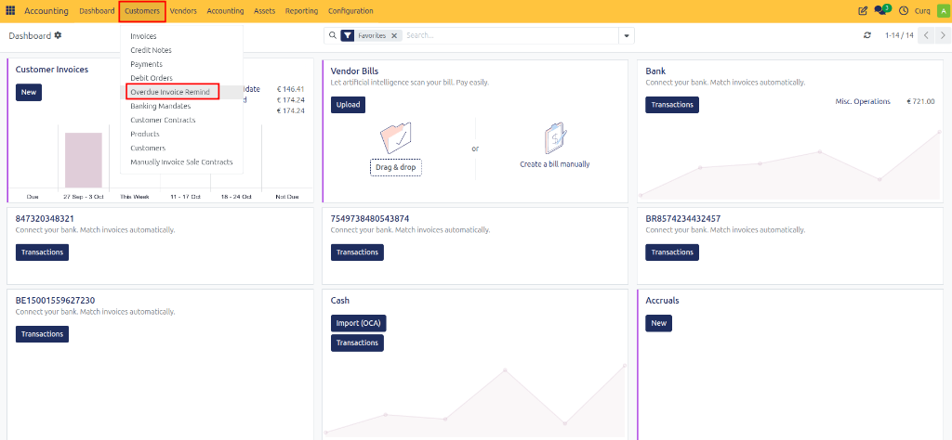Click the create bill manually document icon
Viewport: 952px width, 440px height.
coord(555,138)
